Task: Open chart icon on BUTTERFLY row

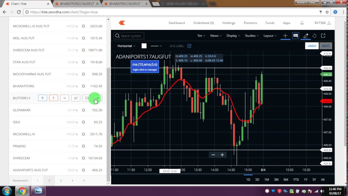Action: [76, 98]
